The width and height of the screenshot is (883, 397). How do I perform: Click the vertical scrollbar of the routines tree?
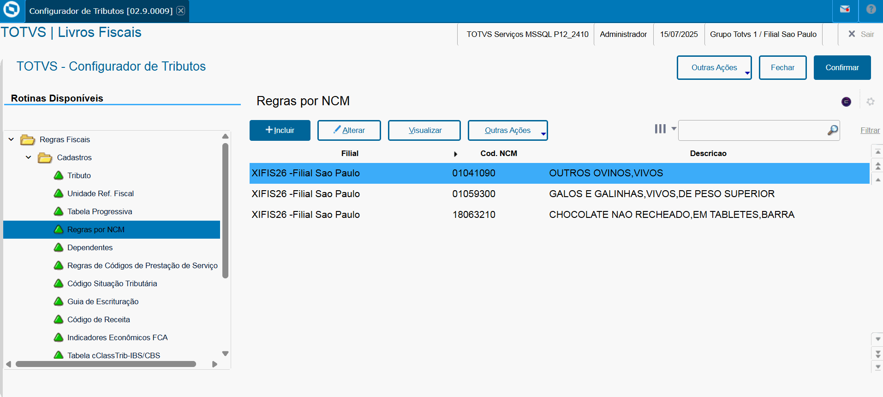tap(226, 211)
